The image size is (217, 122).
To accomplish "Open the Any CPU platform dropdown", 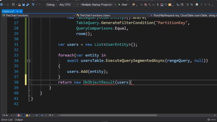I will click(x=68, y=5).
